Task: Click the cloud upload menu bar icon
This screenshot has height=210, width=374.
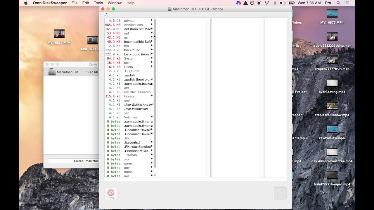Action: click(239, 3)
